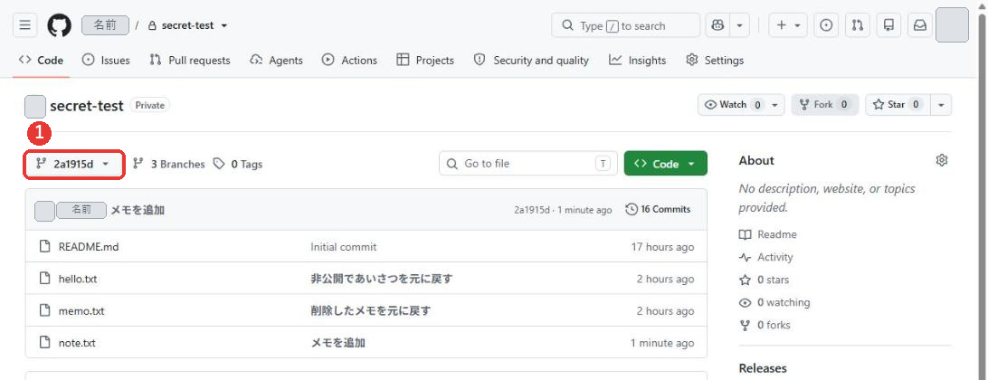Click the file icon beside hello.txt
The height and width of the screenshot is (380, 988).
click(44, 279)
